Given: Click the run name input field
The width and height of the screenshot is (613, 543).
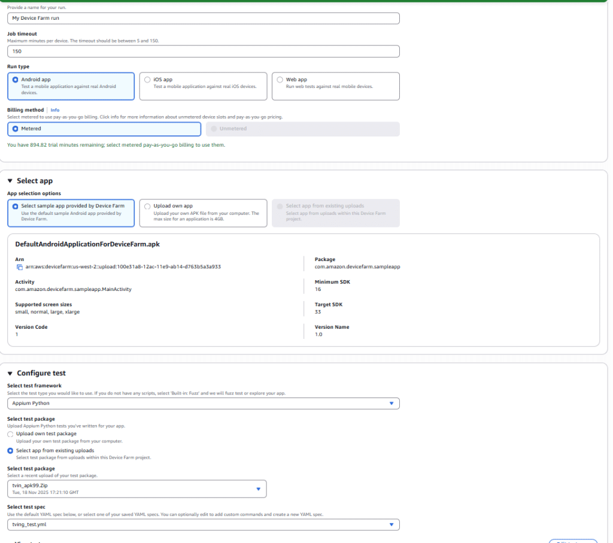Looking at the screenshot, I should (203, 18).
